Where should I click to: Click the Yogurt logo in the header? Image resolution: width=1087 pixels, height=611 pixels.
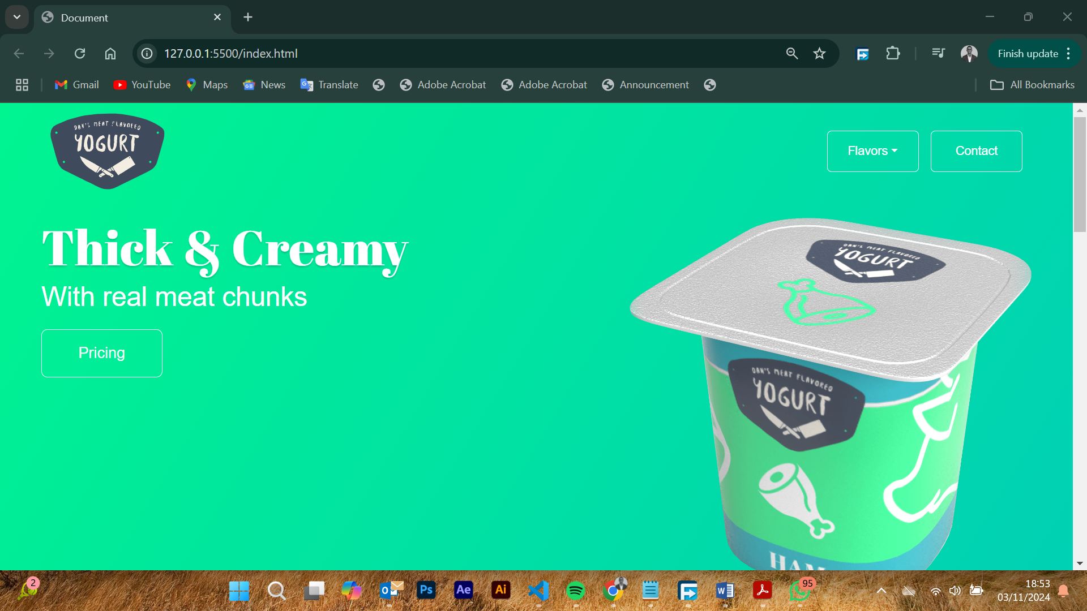(108, 151)
